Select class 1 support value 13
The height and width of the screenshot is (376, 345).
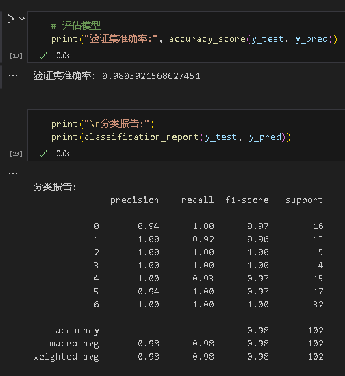tap(318, 239)
